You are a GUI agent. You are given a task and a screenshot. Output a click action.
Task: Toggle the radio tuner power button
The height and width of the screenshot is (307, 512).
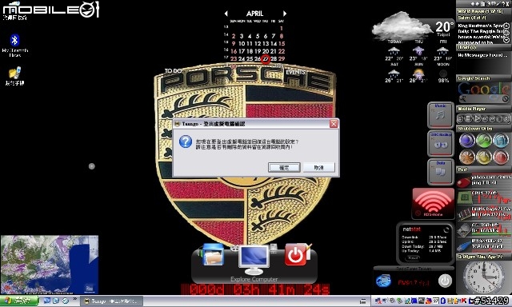pos(445,281)
